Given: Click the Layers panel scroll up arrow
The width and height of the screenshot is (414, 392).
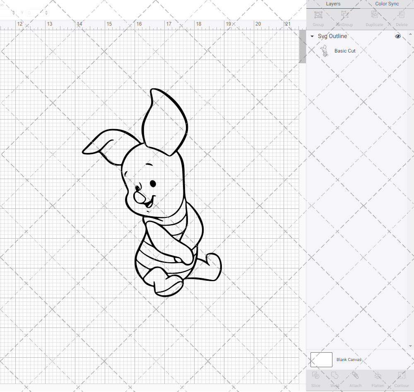Looking at the screenshot, I should click(410, 34).
